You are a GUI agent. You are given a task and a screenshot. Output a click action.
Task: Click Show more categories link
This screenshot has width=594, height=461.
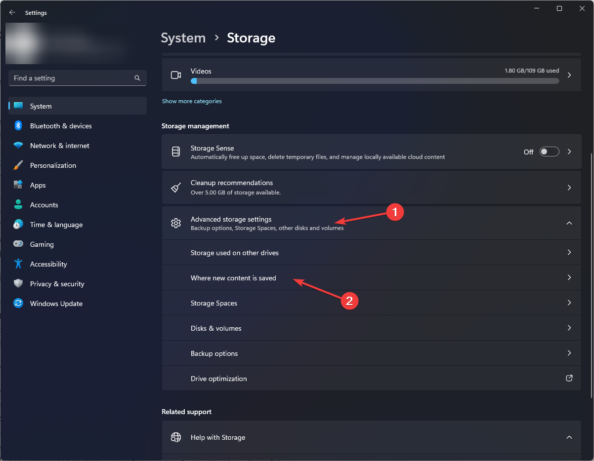tap(192, 101)
